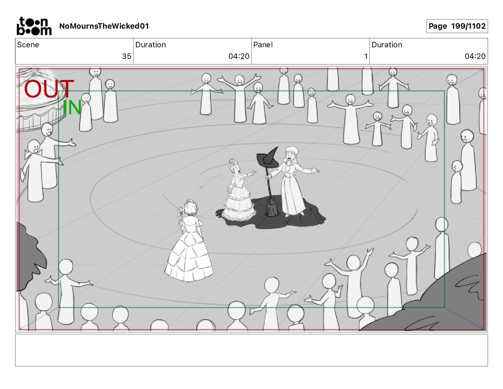This screenshot has width=503, height=389.
Task: Select the project title NoMournsTheWicked01
Action: click(104, 26)
